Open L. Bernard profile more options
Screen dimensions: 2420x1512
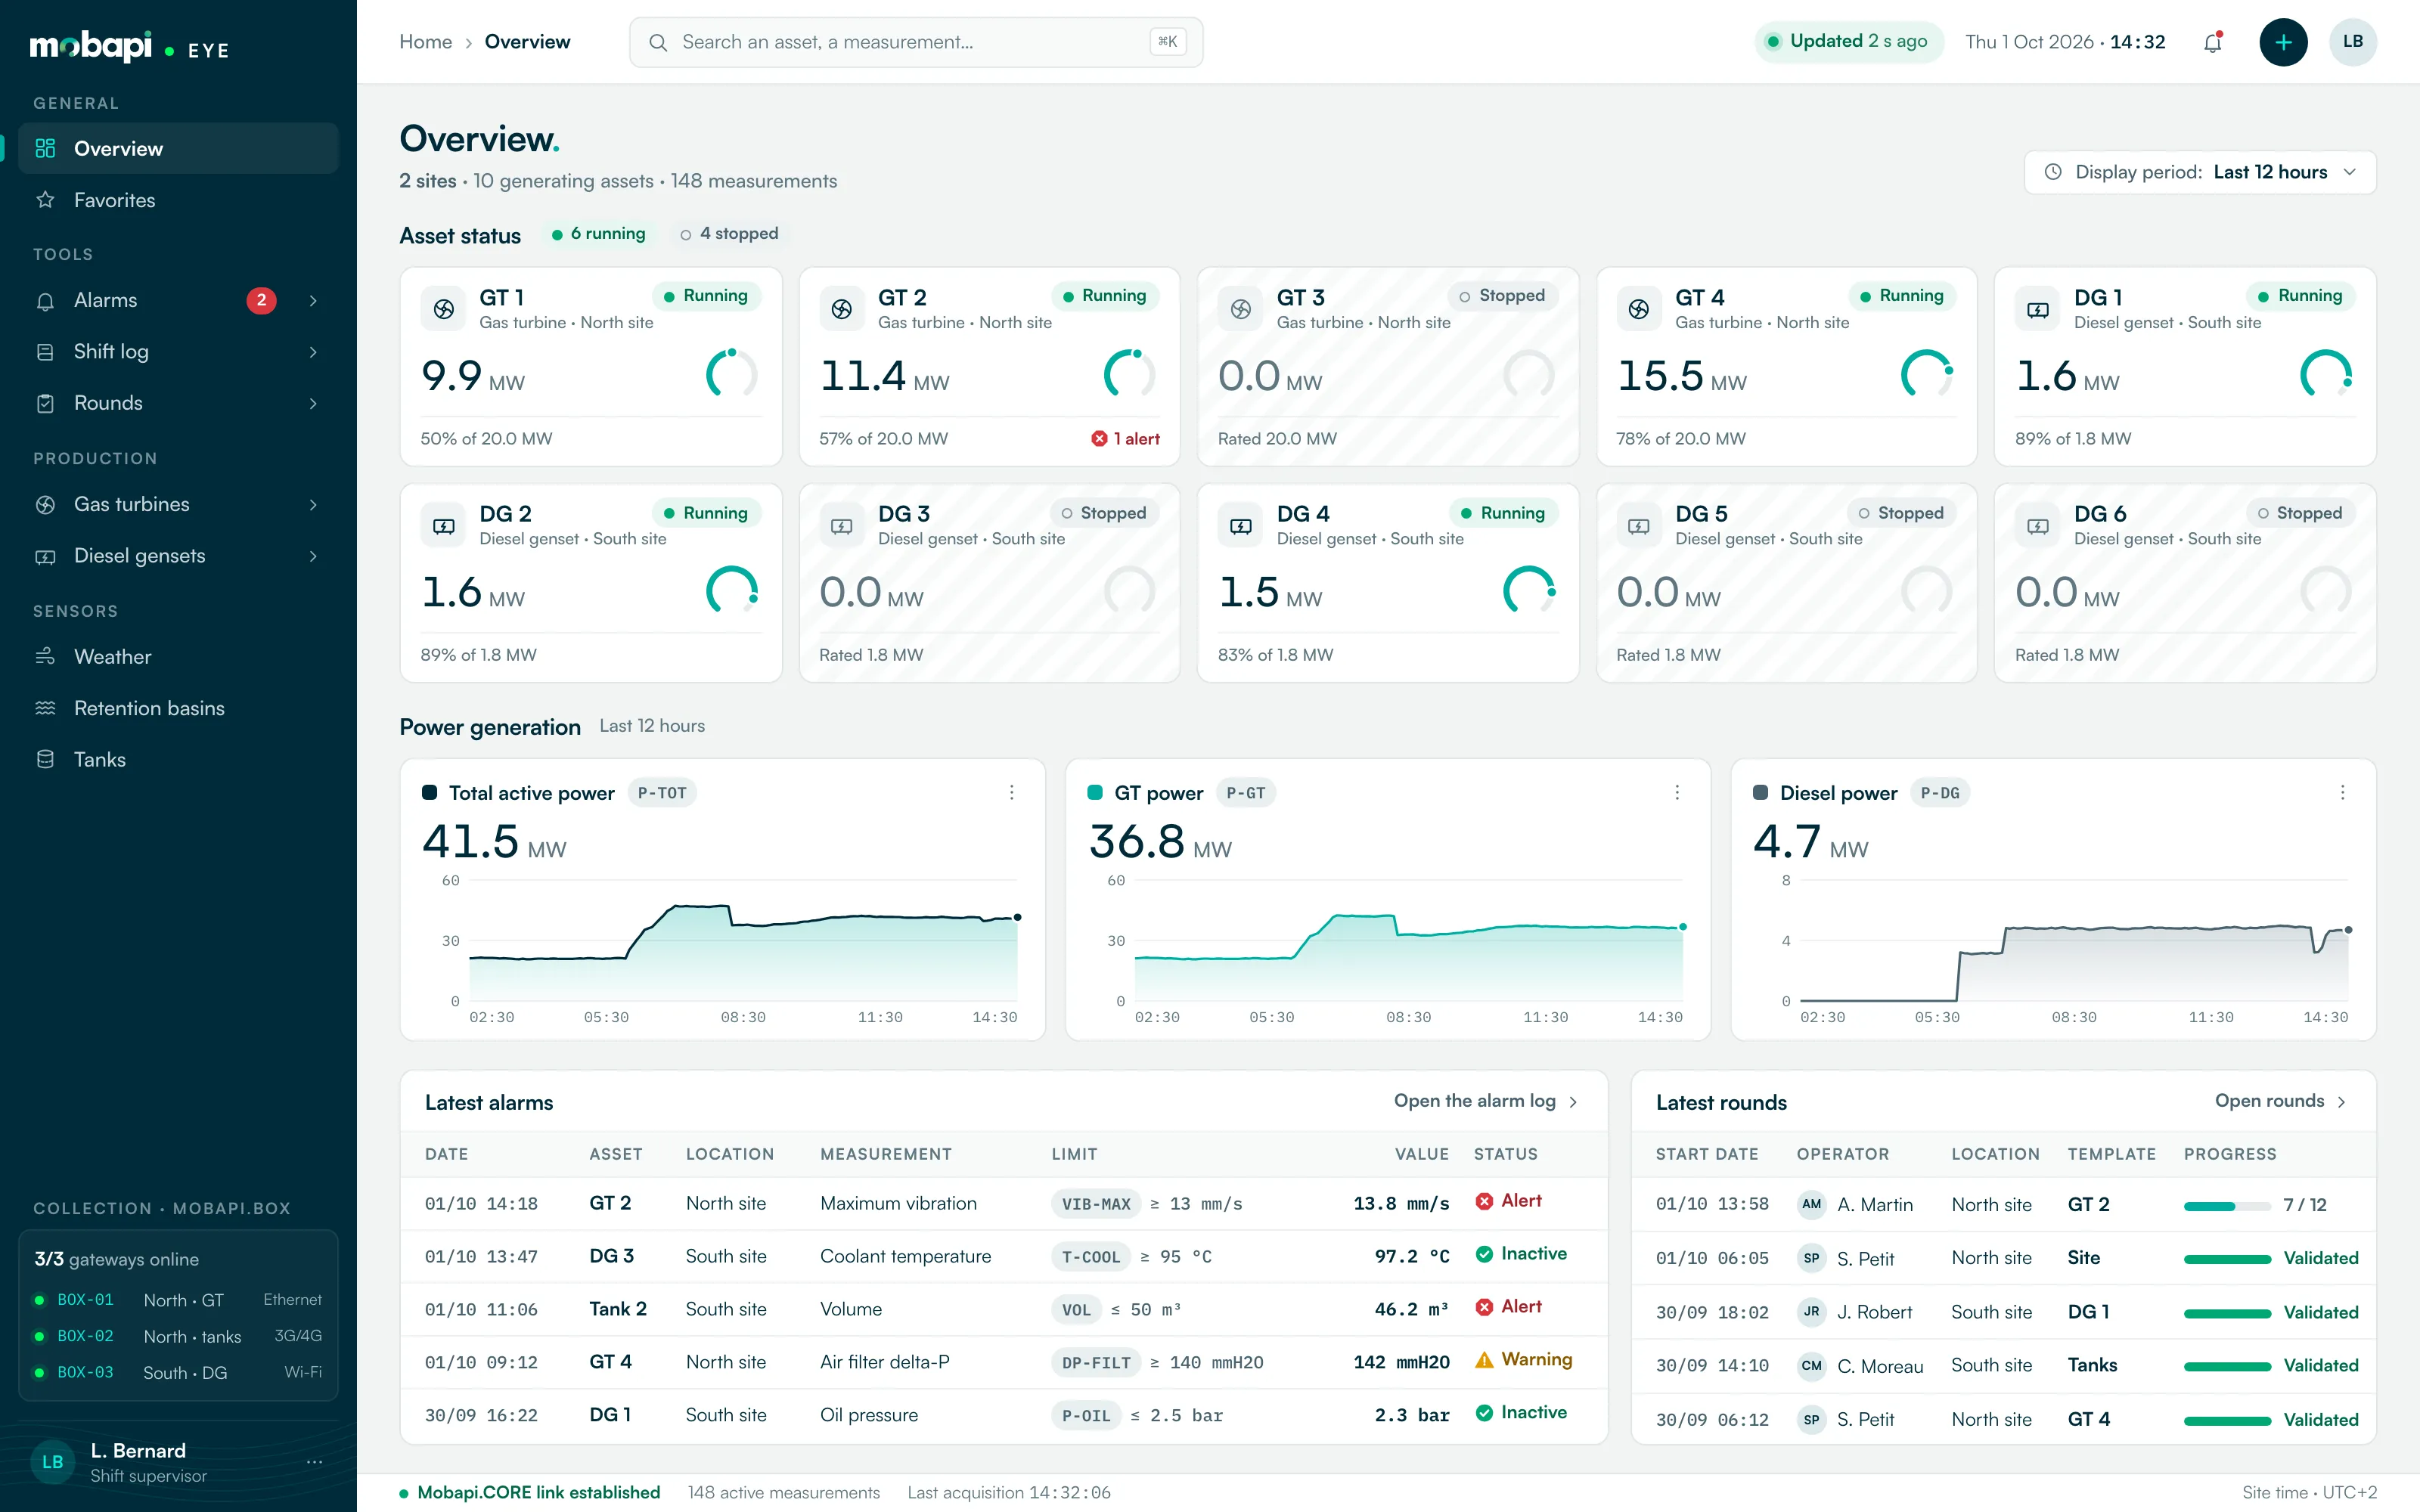pos(315,1462)
